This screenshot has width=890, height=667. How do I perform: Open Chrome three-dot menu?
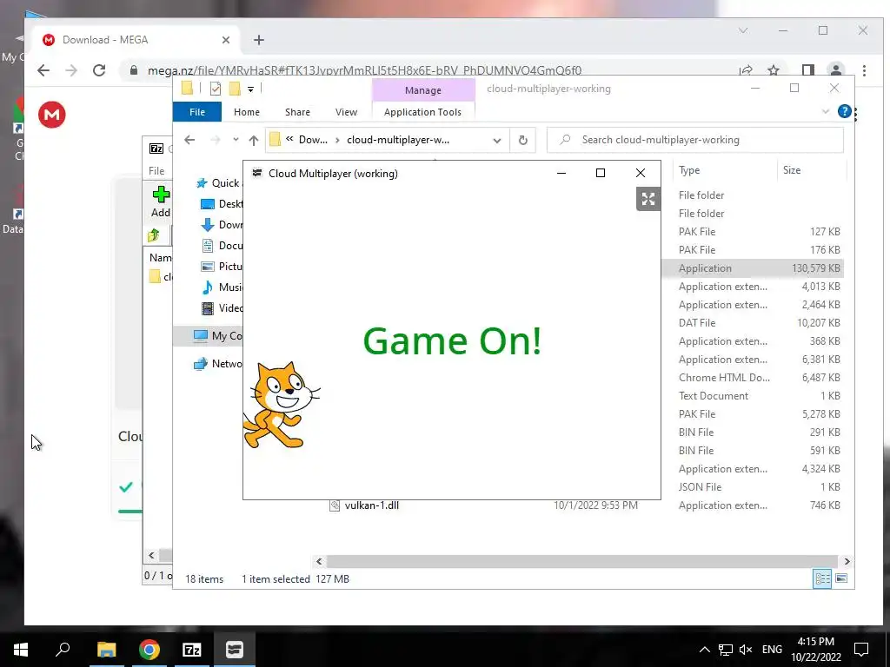864,70
